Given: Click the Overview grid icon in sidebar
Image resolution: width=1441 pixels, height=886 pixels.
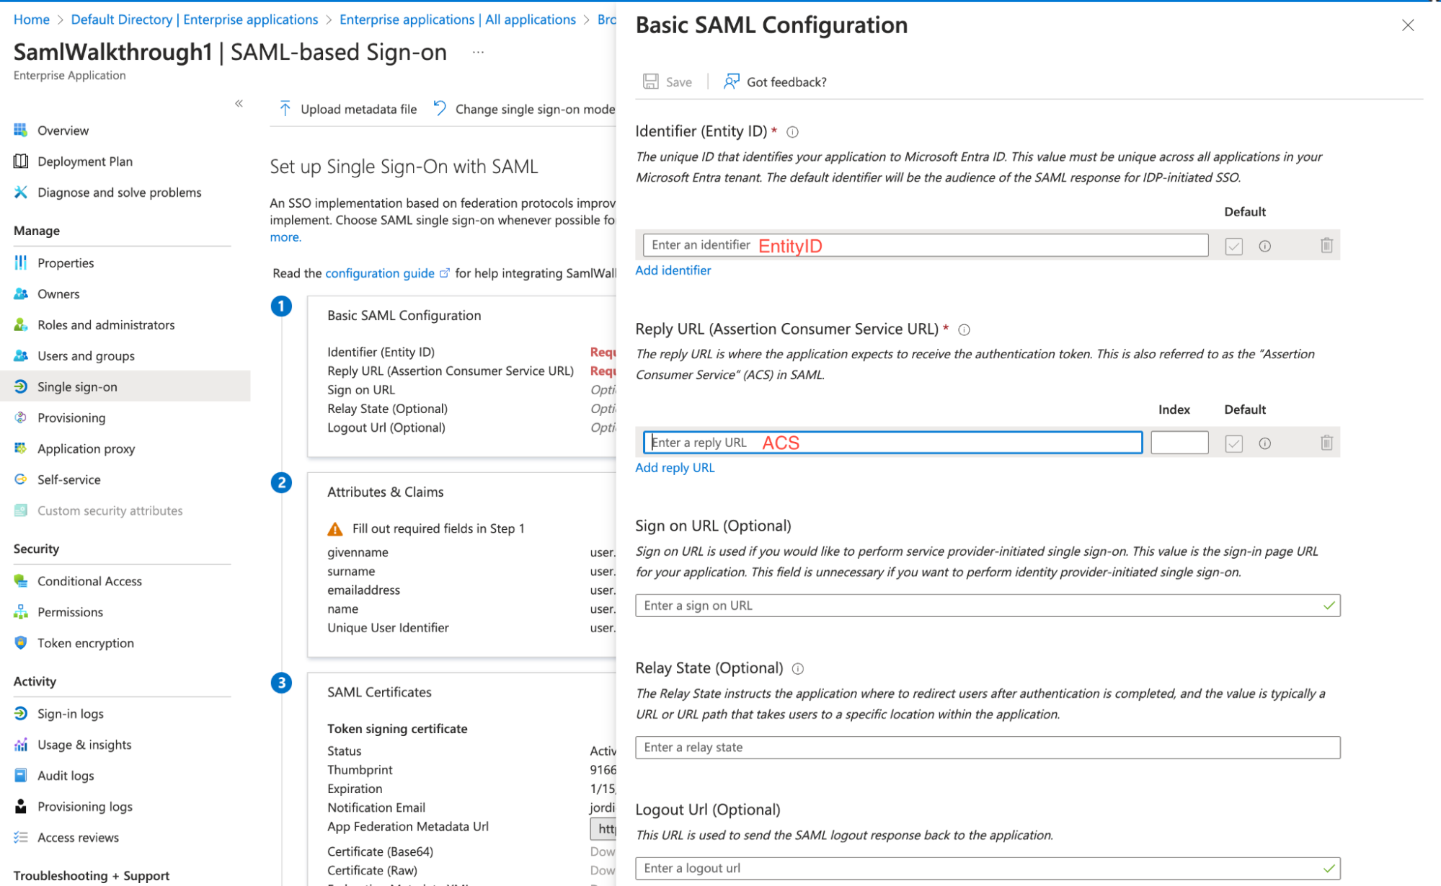Looking at the screenshot, I should tap(20, 130).
